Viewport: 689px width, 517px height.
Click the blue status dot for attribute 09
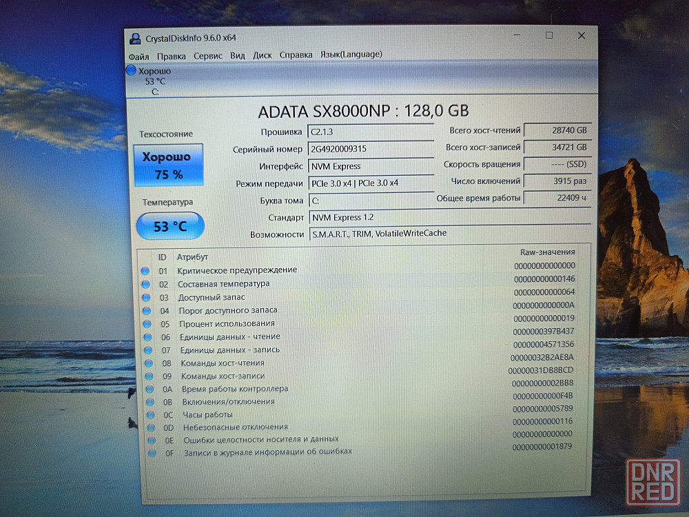pyautogui.click(x=149, y=376)
